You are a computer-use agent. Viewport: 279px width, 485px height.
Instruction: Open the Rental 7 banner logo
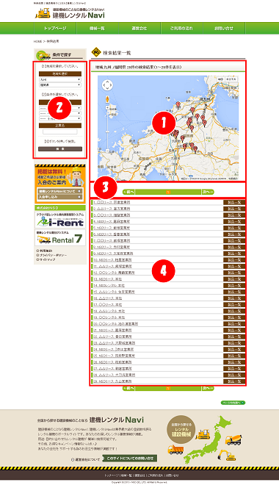60,238
